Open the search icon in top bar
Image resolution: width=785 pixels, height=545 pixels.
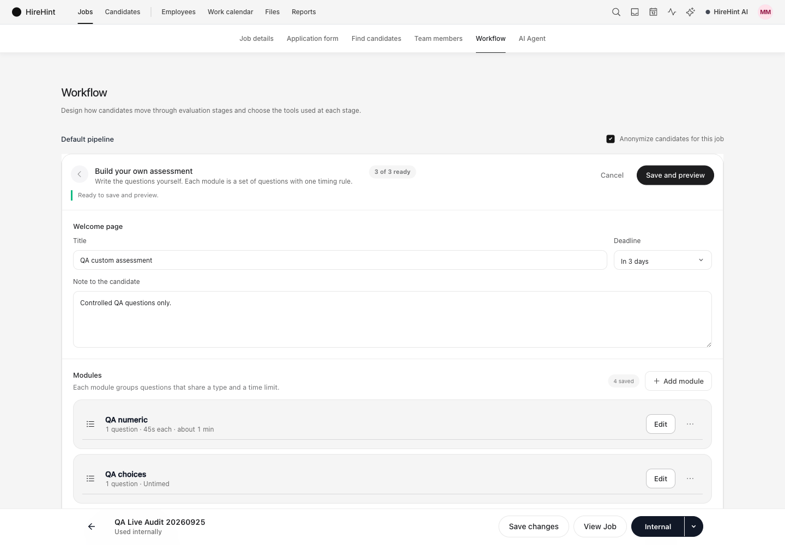616,12
